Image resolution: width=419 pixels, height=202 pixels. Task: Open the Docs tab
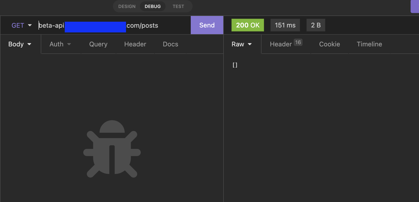pos(170,44)
